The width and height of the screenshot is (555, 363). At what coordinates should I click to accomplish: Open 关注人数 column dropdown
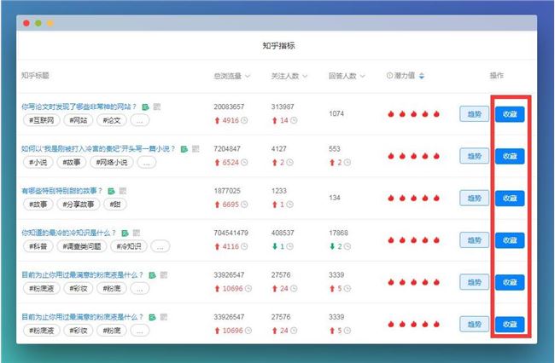coord(305,76)
